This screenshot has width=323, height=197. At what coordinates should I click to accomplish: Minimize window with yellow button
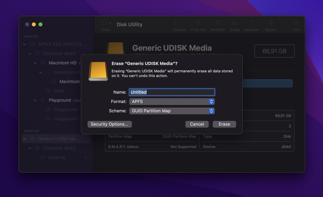tap(34, 24)
